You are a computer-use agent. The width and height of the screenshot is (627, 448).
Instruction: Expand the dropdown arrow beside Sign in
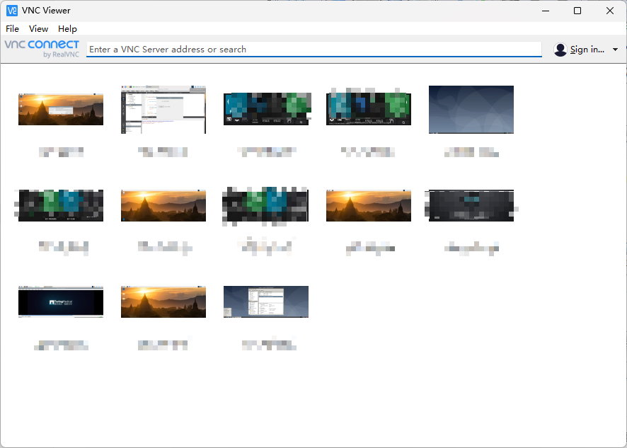[x=615, y=50]
